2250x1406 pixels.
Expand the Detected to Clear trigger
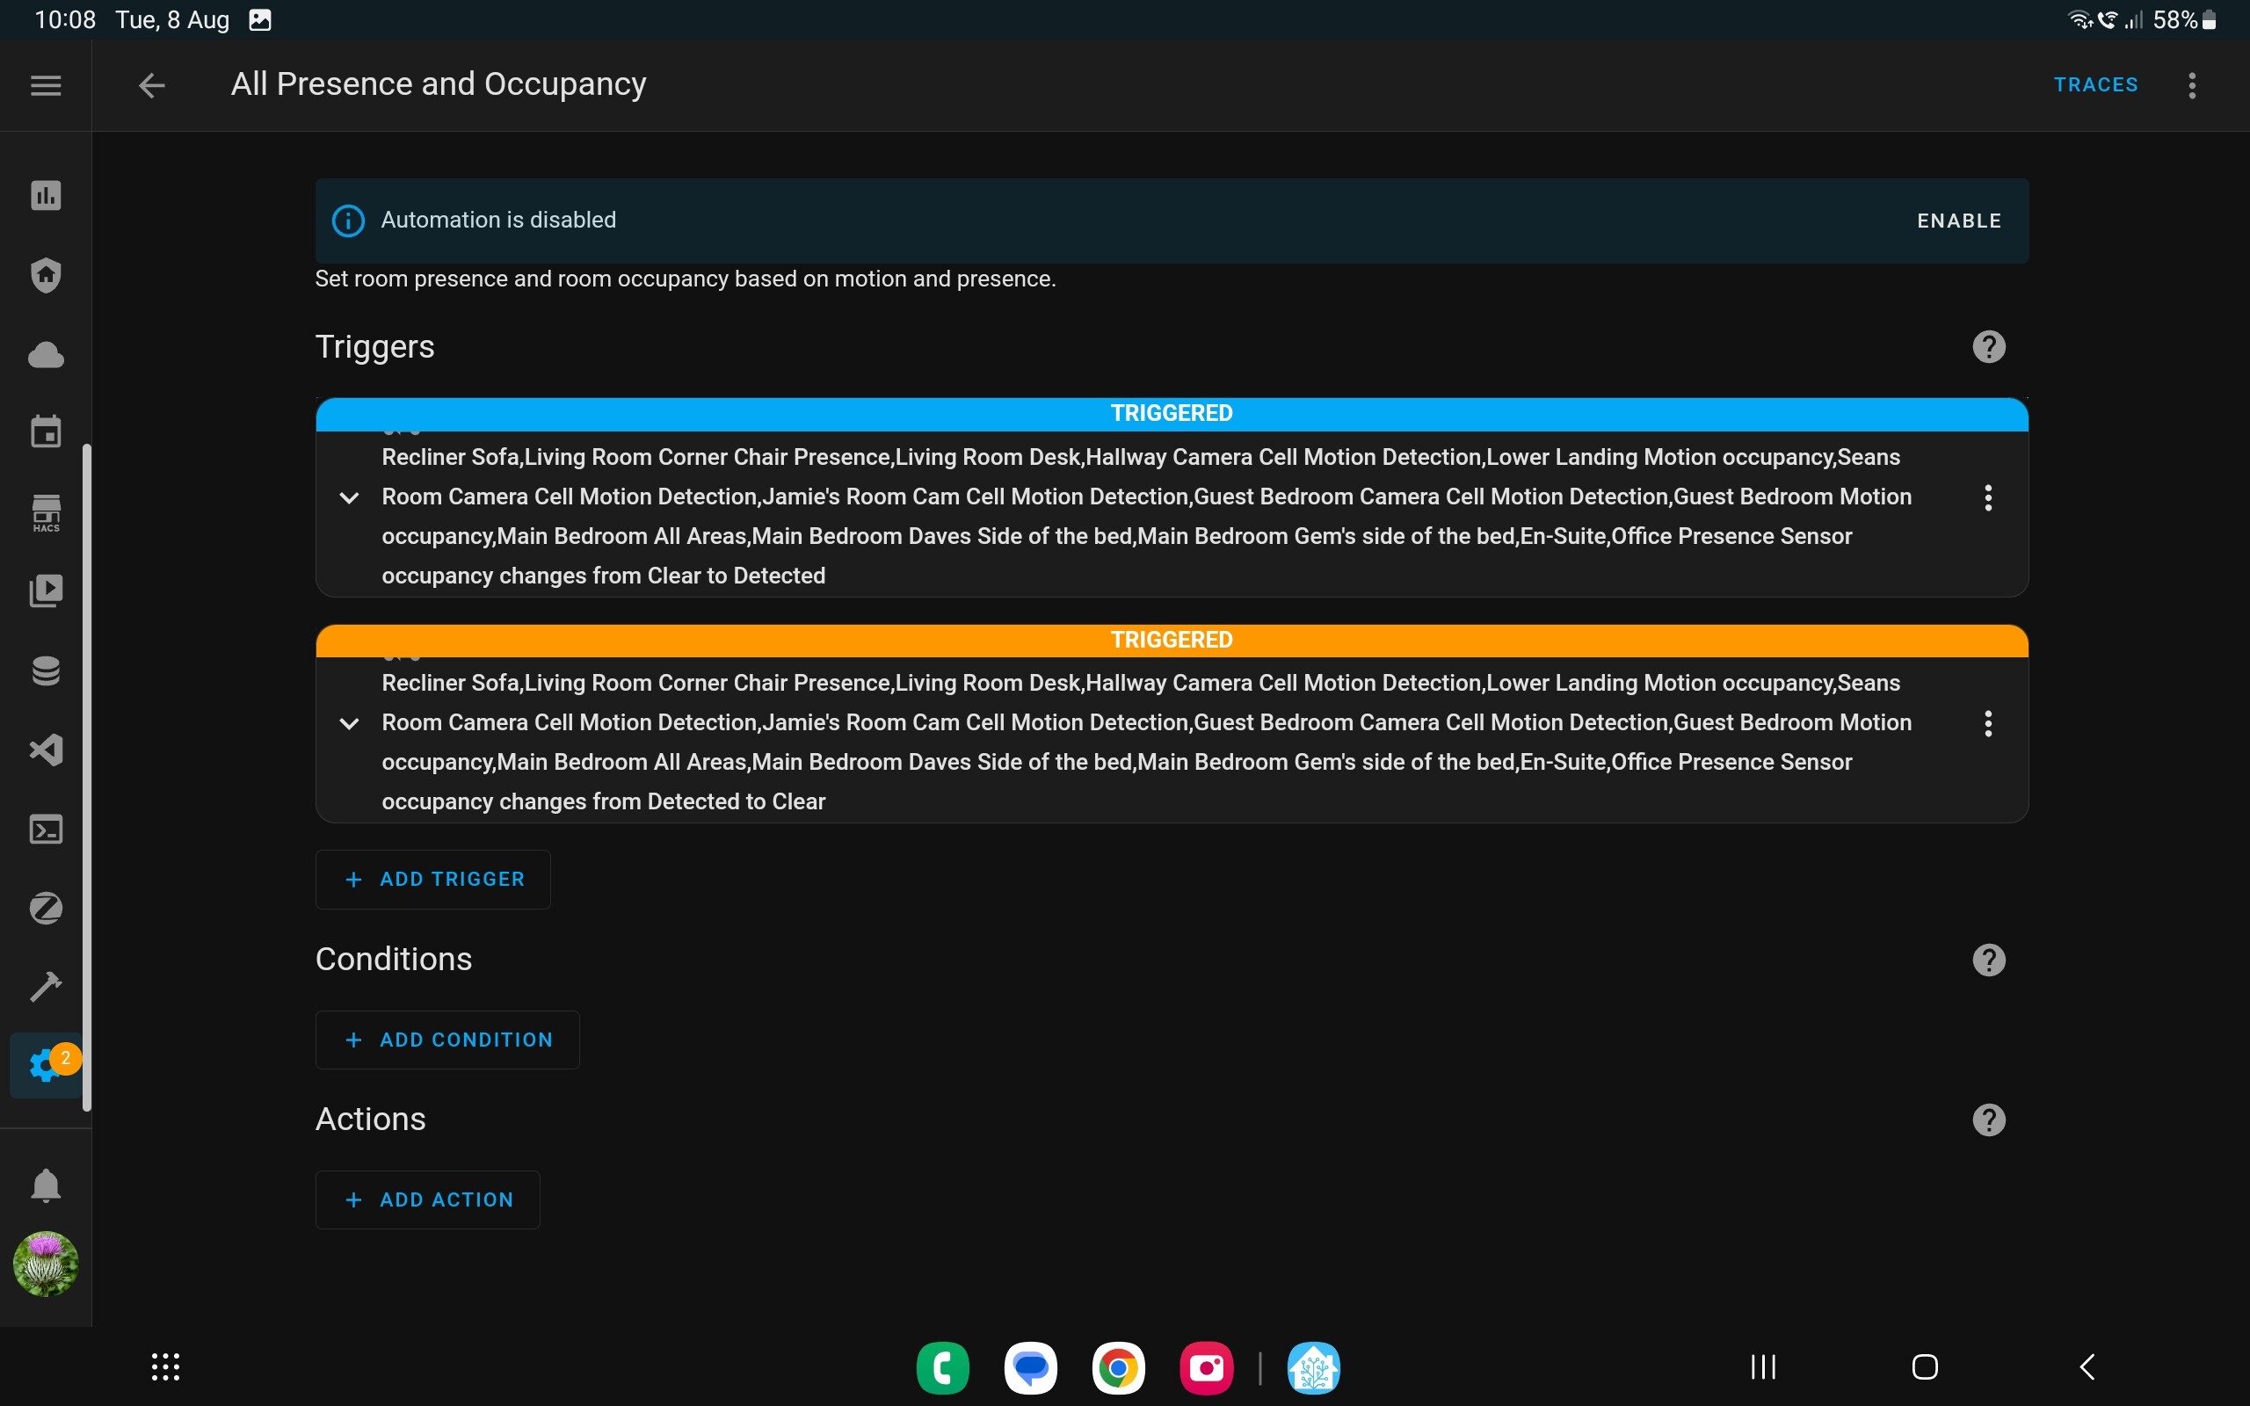(349, 723)
